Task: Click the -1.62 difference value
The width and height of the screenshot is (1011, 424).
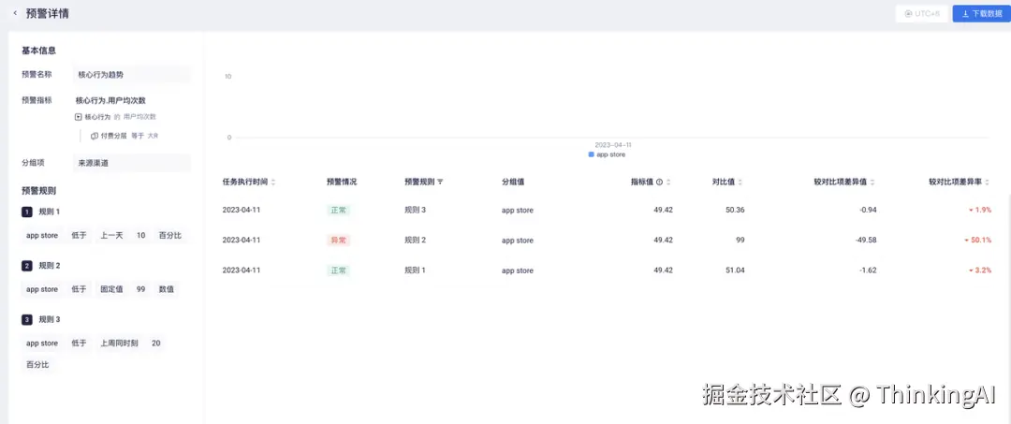Action: (x=867, y=270)
